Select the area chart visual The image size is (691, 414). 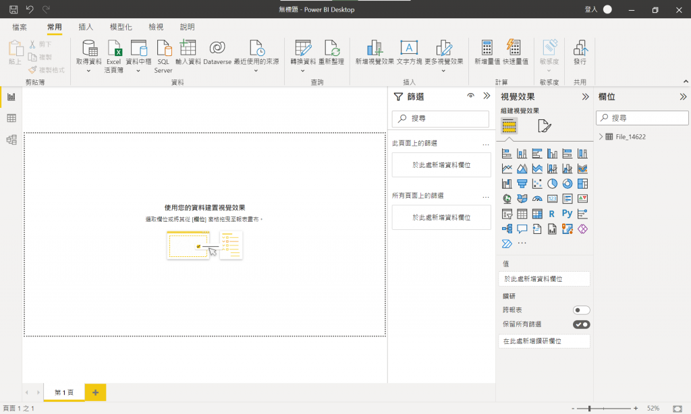point(522,169)
